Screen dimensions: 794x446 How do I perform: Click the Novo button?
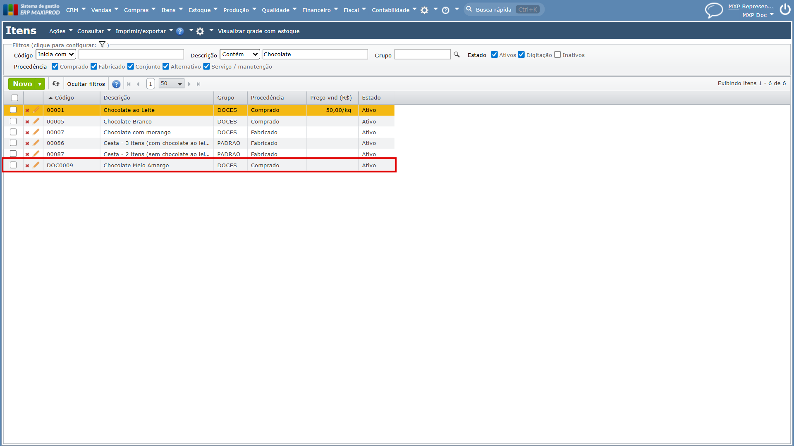(x=22, y=84)
